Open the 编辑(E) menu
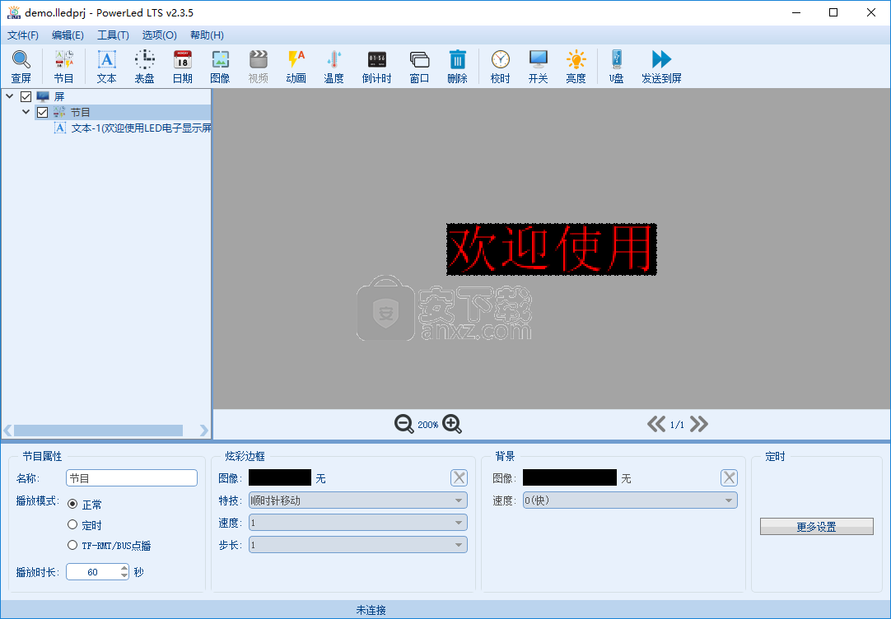 click(68, 35)
